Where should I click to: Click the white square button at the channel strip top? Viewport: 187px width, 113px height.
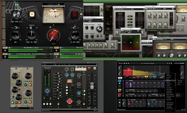pyautogui.click(x=95, y=68)
